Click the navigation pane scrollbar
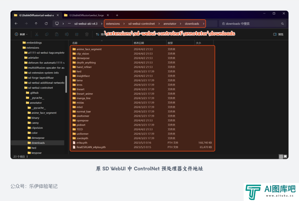 pos(66,84)
